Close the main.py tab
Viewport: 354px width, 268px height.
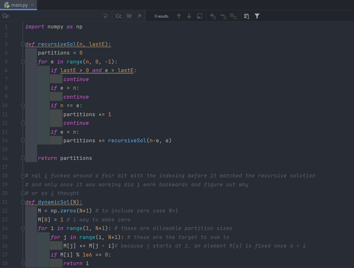pyautogui.click(x=32, y=5)
